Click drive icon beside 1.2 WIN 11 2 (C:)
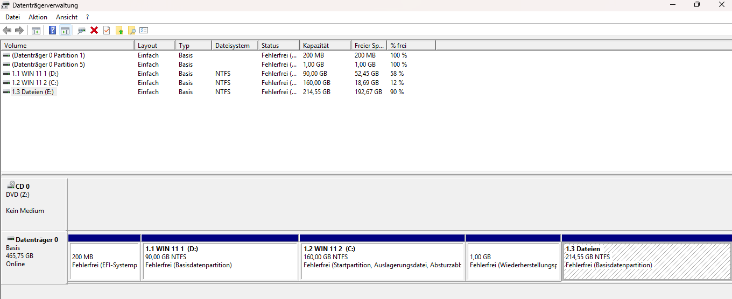732x299 pixels. click(x=6, y=83)
